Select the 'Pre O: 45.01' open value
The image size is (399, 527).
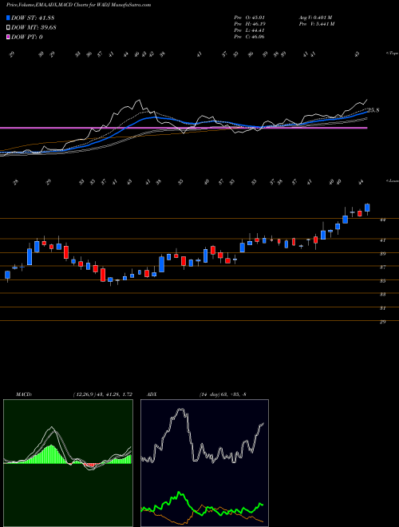[249, 17]
